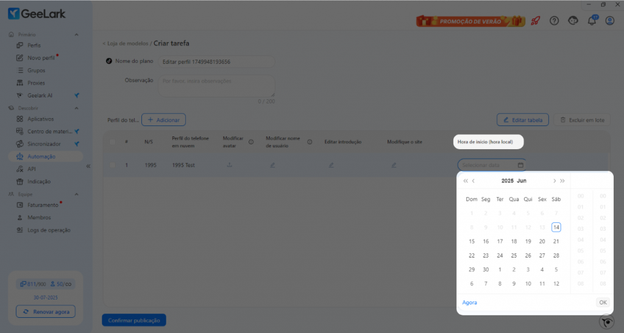Open the user account avatar icon
Image resolution: width=624 pixels, height=333 pixels.
pyautogui.click(x=609, y=21)
